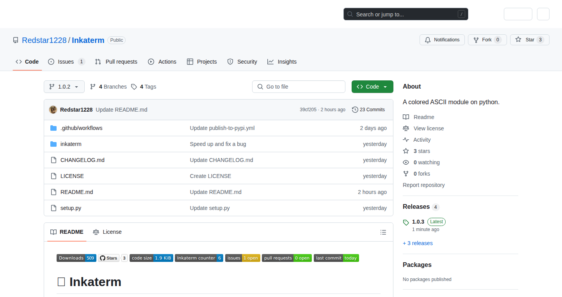562x297 pixels.
Task: Click the setup.py file icon
Action: tap(53, 208)
